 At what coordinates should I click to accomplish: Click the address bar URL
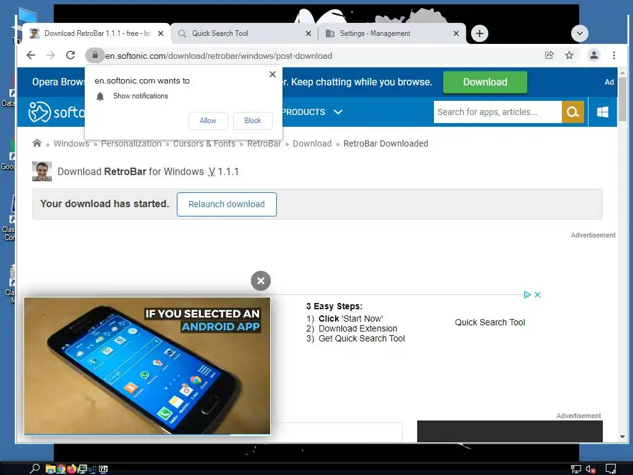coord(218,56)
